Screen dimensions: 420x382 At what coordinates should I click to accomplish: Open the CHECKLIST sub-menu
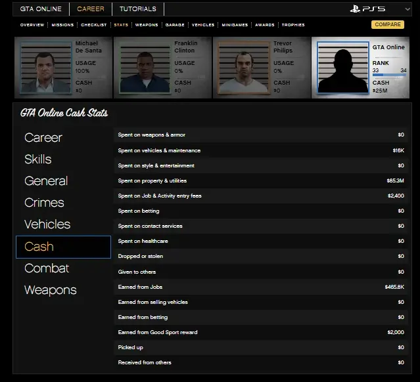(94, 25)
